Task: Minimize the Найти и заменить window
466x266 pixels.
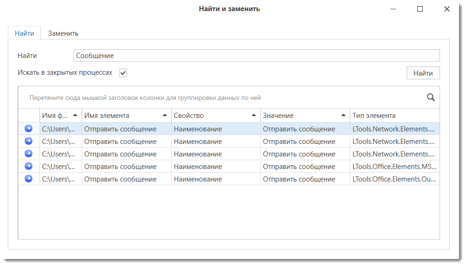Action: pyautogui.click(x=393, y=9)
